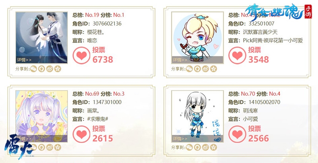The height and width of the screenshot is (163, 318).
Task: Share 樱花巷。 entry to WeChat
Action: pos(33,69)
